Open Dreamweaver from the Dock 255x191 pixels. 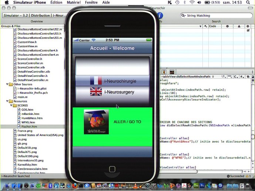pos(196,185)
